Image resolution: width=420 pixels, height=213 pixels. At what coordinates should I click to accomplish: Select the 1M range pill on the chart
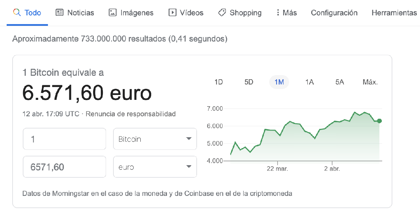[x=279, y=82]
